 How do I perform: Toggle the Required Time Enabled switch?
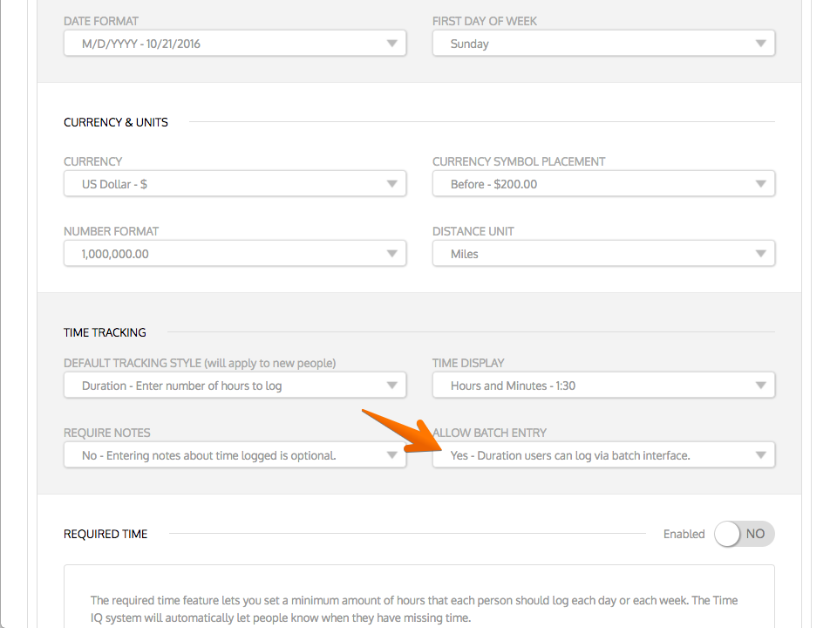(744, 534)
